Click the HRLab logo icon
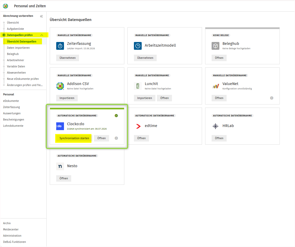Image resolution: width=295 pixels, height=247 pixels. pyautogui.click(x=215, y=126)
